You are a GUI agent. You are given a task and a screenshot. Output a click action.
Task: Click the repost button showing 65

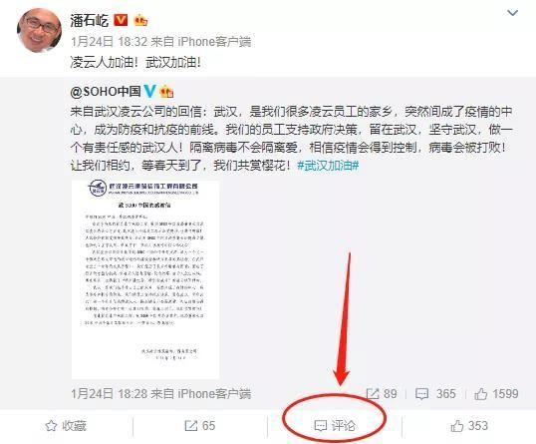click(x=199, y=426)
